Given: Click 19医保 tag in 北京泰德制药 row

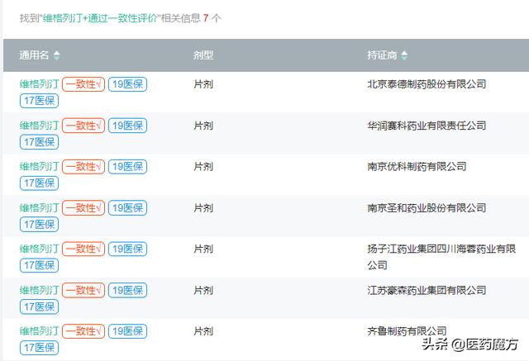Looking at the screenshot, I should pyautogui.click(x=127, y=84).
